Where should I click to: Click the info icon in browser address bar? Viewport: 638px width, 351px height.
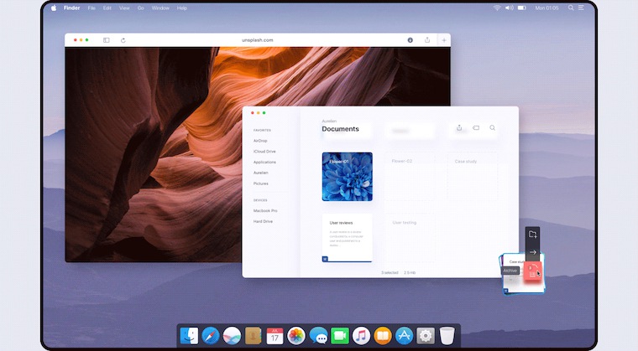pyautogui.click(x=411, y=40)
